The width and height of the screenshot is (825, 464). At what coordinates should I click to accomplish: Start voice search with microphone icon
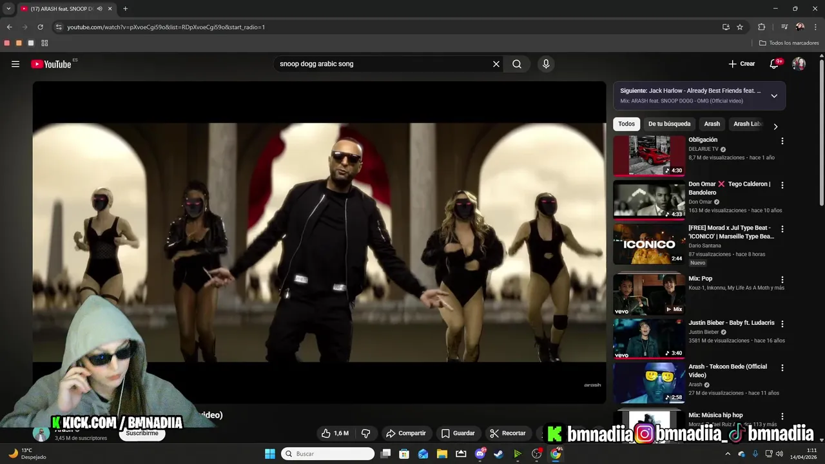(x=546, y=64)
